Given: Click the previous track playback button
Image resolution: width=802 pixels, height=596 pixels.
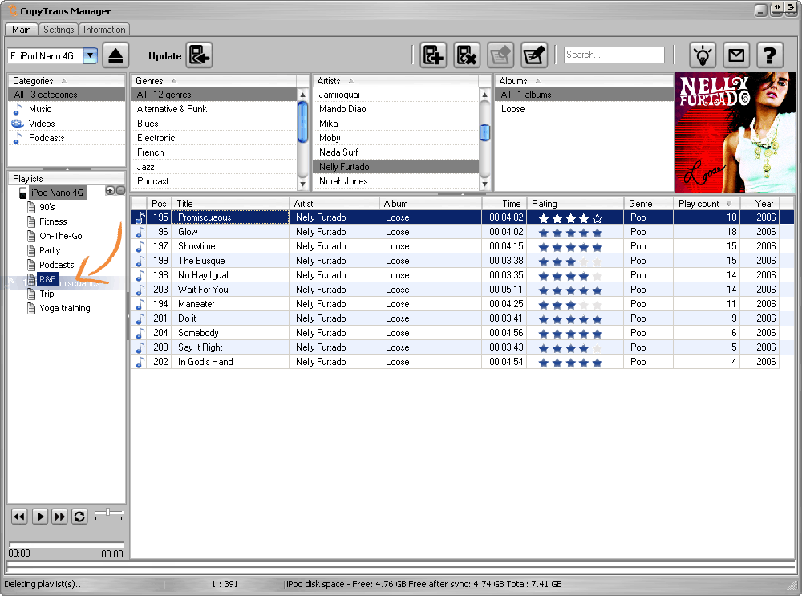Looking at the screenshot, I should pyautogui.click(x=19, y=517).
